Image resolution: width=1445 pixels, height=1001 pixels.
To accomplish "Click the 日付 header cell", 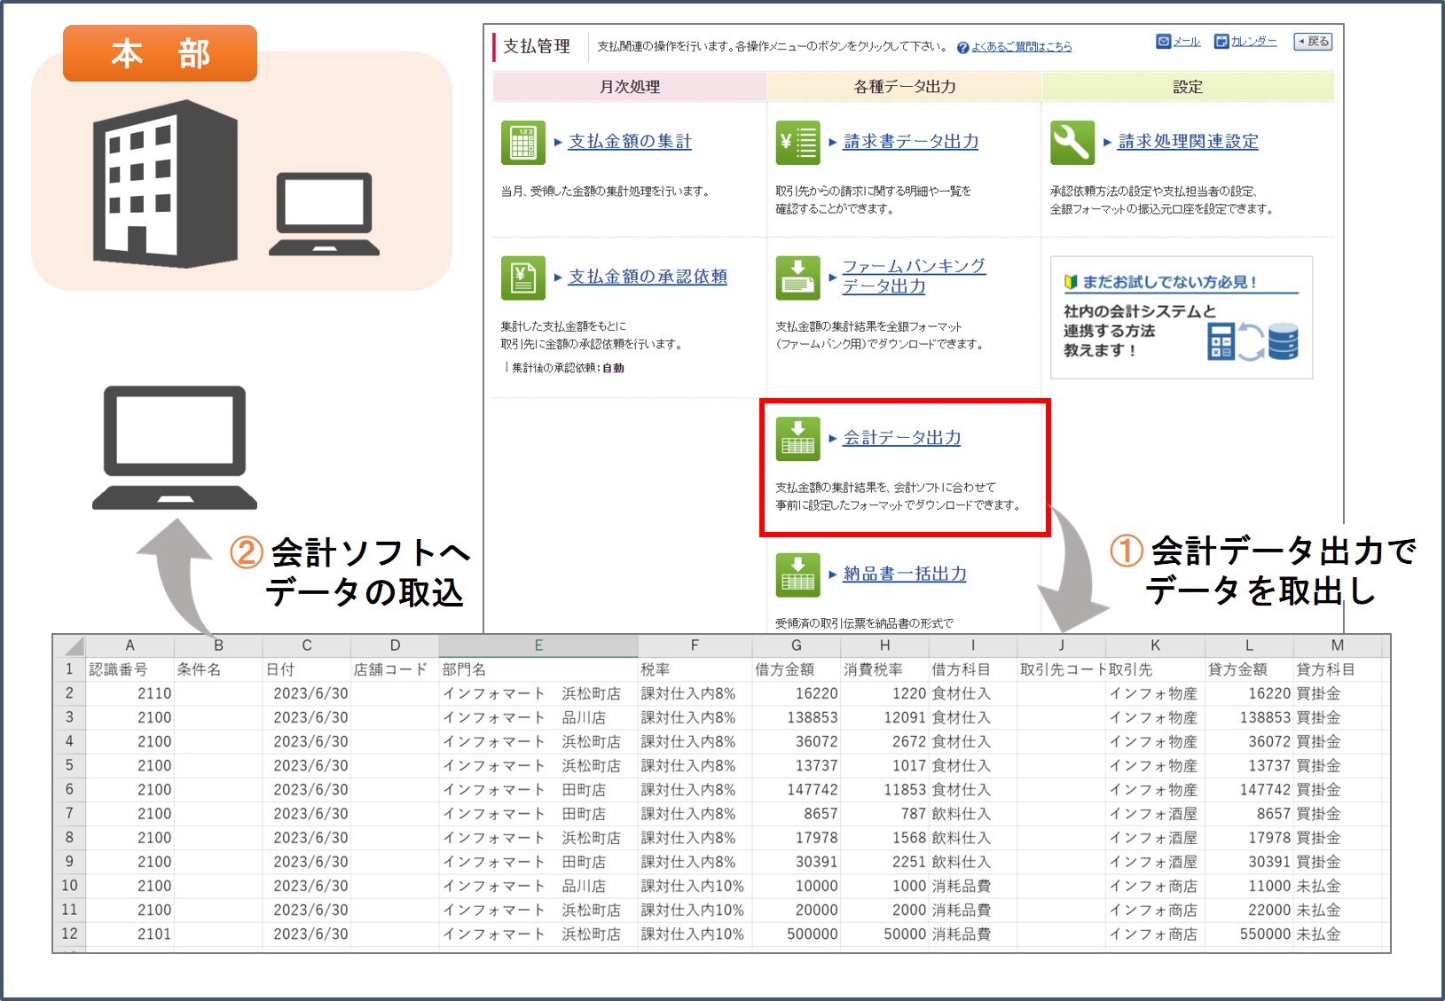I will point(307,669).
